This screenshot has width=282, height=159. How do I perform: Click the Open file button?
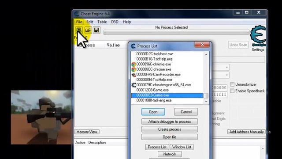coord(169,137)
